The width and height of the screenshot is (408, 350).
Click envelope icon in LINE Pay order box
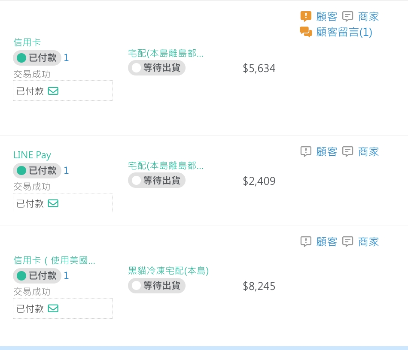[x=53, y=203]
